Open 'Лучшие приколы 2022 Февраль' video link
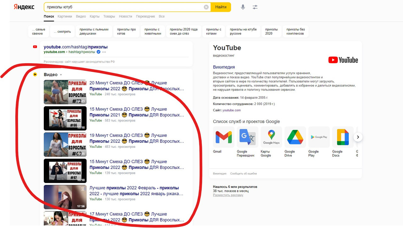The height and width of the screenshot is (228, 403). (136, 191)
